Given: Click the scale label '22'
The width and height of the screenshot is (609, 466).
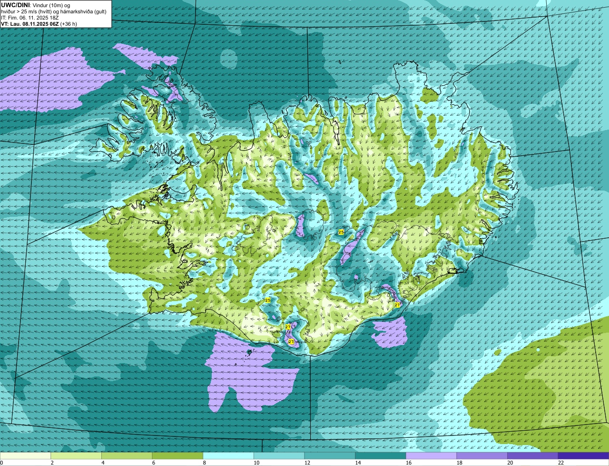Looking at the screenshot, I should [x=561, y=463].
